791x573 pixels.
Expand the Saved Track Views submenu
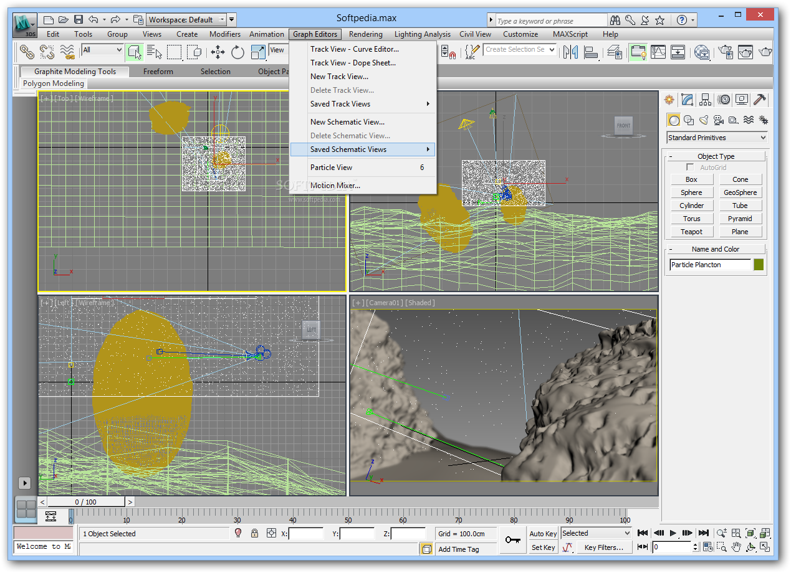pyautogui.click(x=362, y=104)
